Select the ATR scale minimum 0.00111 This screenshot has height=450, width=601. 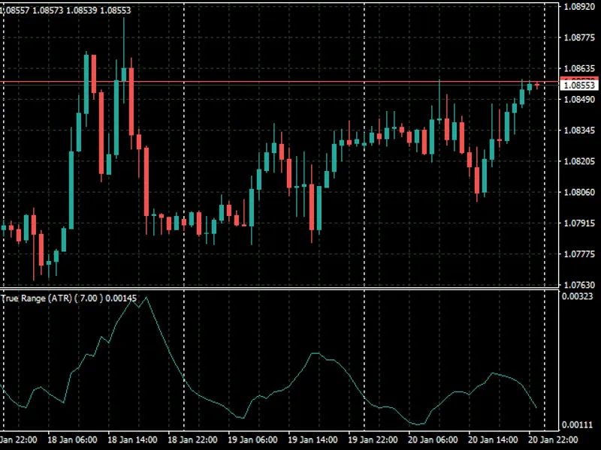tap(577, 424)
